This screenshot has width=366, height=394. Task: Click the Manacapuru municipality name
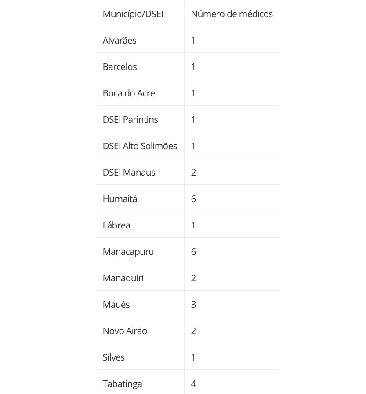pos(128,252)
